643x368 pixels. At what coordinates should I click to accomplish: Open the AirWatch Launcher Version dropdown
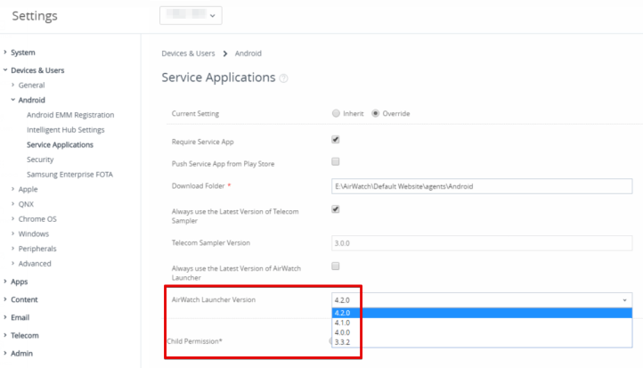point(481,300)
